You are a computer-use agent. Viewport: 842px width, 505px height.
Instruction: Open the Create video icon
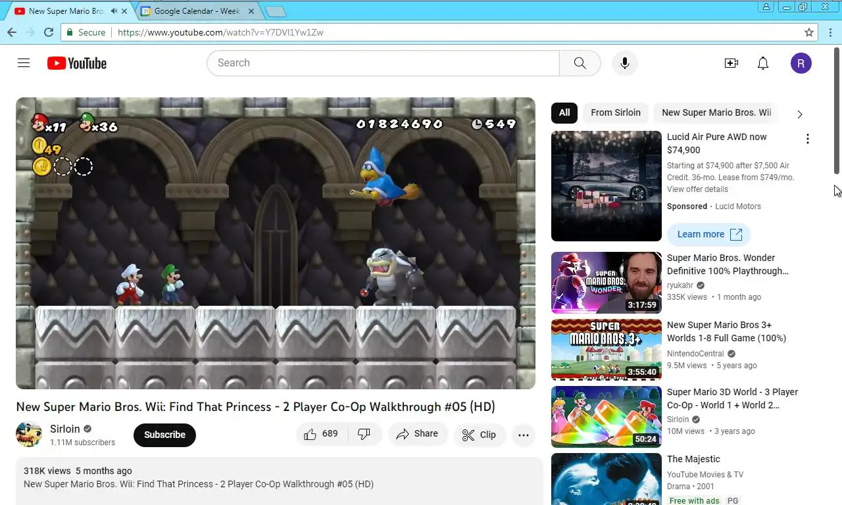731,63
